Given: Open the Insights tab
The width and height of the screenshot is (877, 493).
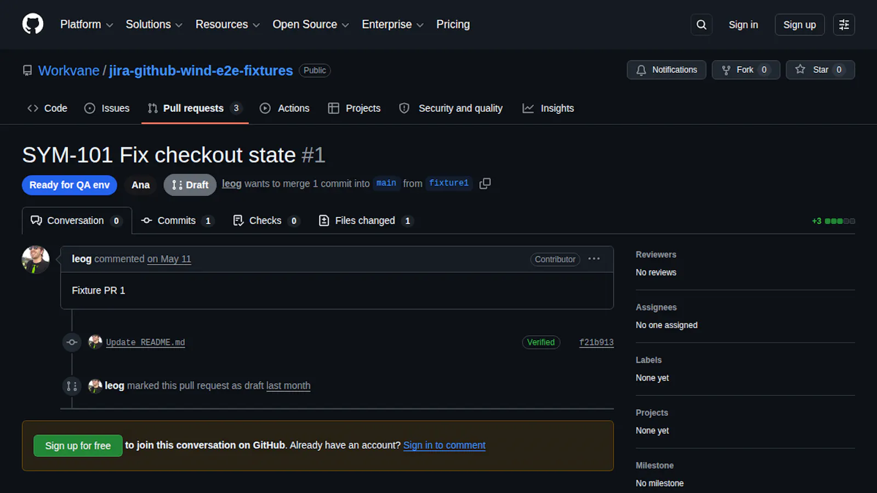Looking at the screenshot, I should point(548,108).
